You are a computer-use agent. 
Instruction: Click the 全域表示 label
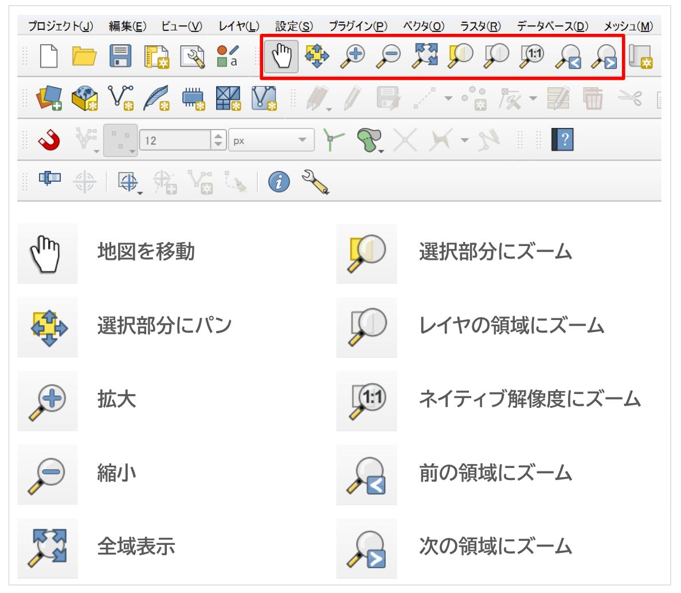tap(136, 546)
